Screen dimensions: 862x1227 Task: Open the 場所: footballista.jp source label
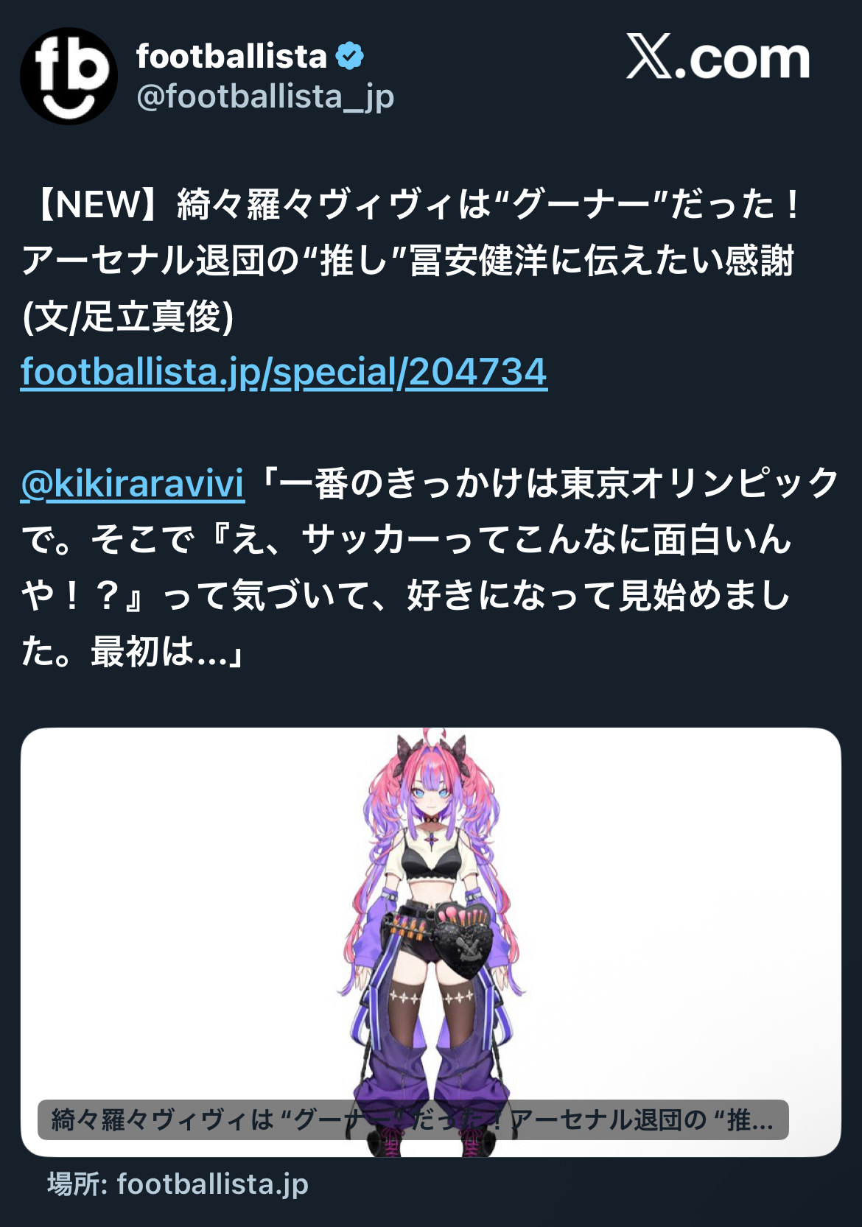pyautogui.click(x=178, y=1184)
